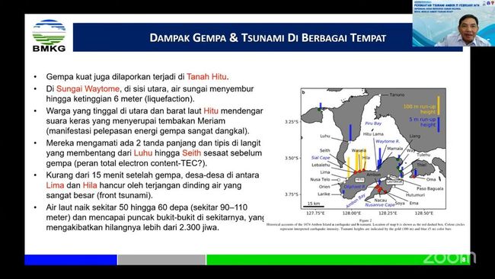Image resolution: width=495 pixels, height=279 pixels.
Task: Click the 'Tanono' label on the map
Action: coord(397,95)
